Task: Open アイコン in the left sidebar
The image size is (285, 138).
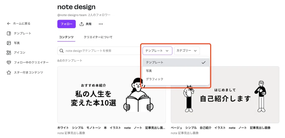Action: click(x=20, y=53)
